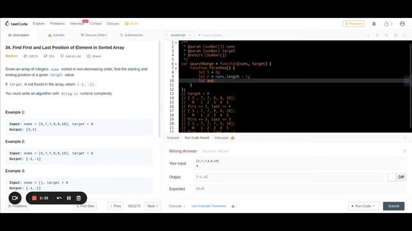The width and height of the screenshot is (412, 231).
Task: Open the Store link
Action: point(131,24)
